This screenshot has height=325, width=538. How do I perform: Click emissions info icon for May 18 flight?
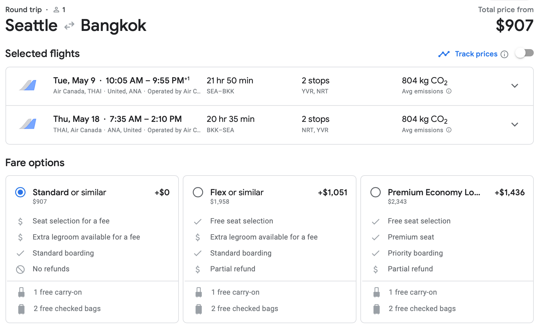[x=449, y=130]
